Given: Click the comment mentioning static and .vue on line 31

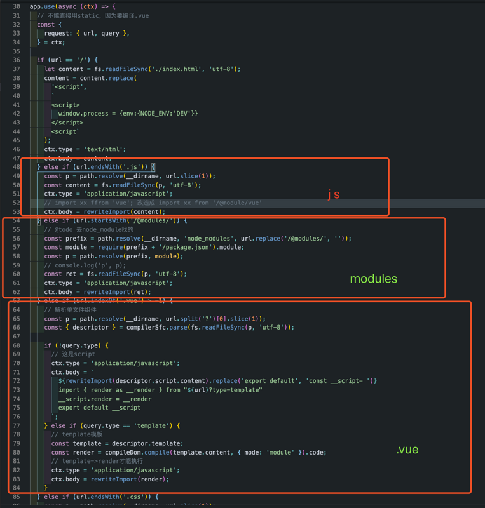Looking at the screenshot, I should tap(93, 15).
